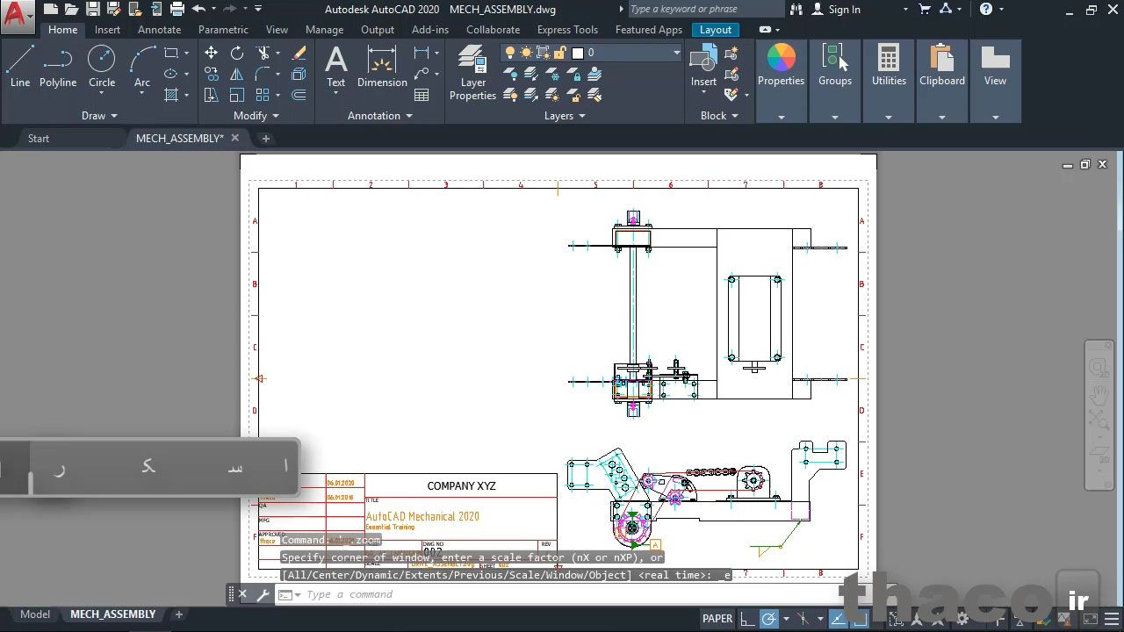
Task: Select the Move tool
Action: pyautogui.click(x=212, y=53)
